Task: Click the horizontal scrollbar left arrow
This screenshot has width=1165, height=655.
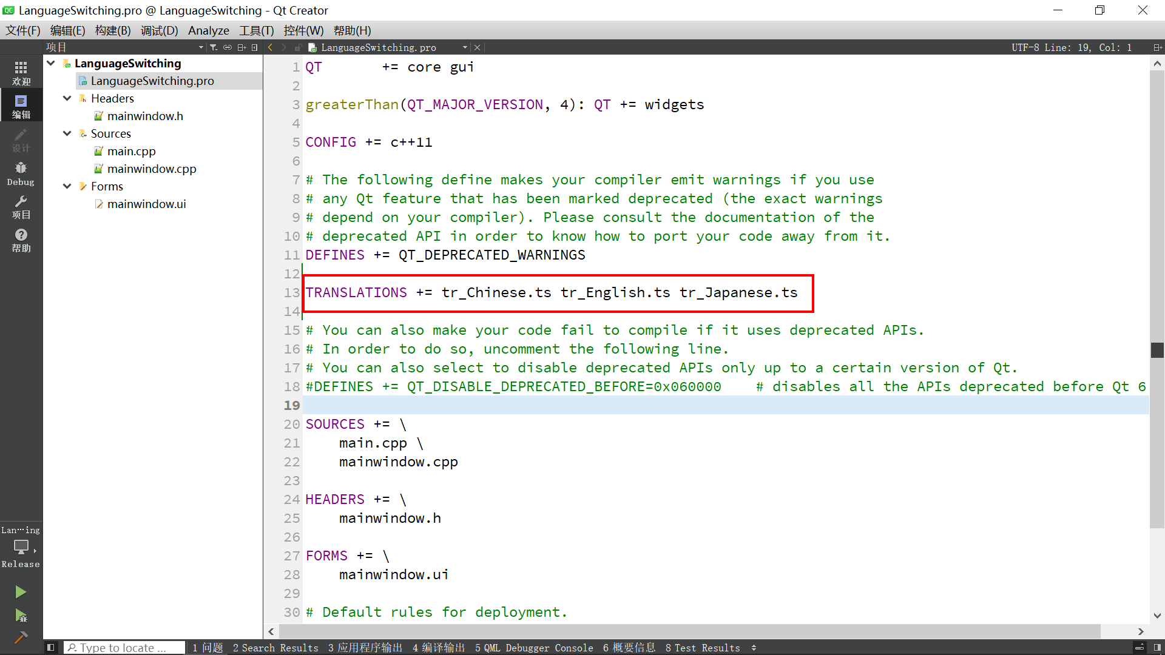Action: (271, 631)
